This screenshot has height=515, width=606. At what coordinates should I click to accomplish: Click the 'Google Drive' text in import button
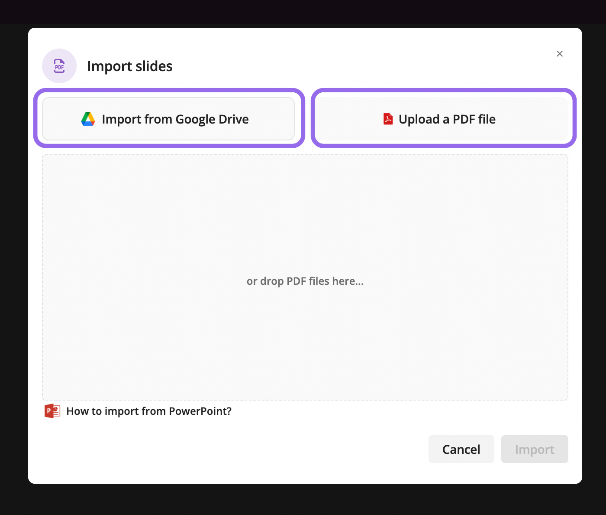pos(212,119)
